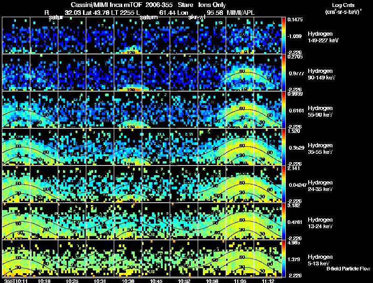Select the 10:38 panel in 149-227 keV row

[x=128, y=35]
